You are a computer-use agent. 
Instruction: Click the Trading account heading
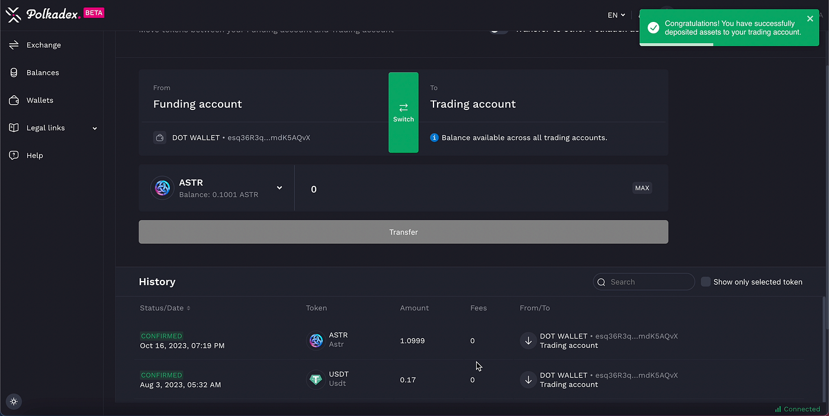tap(473, 104)
